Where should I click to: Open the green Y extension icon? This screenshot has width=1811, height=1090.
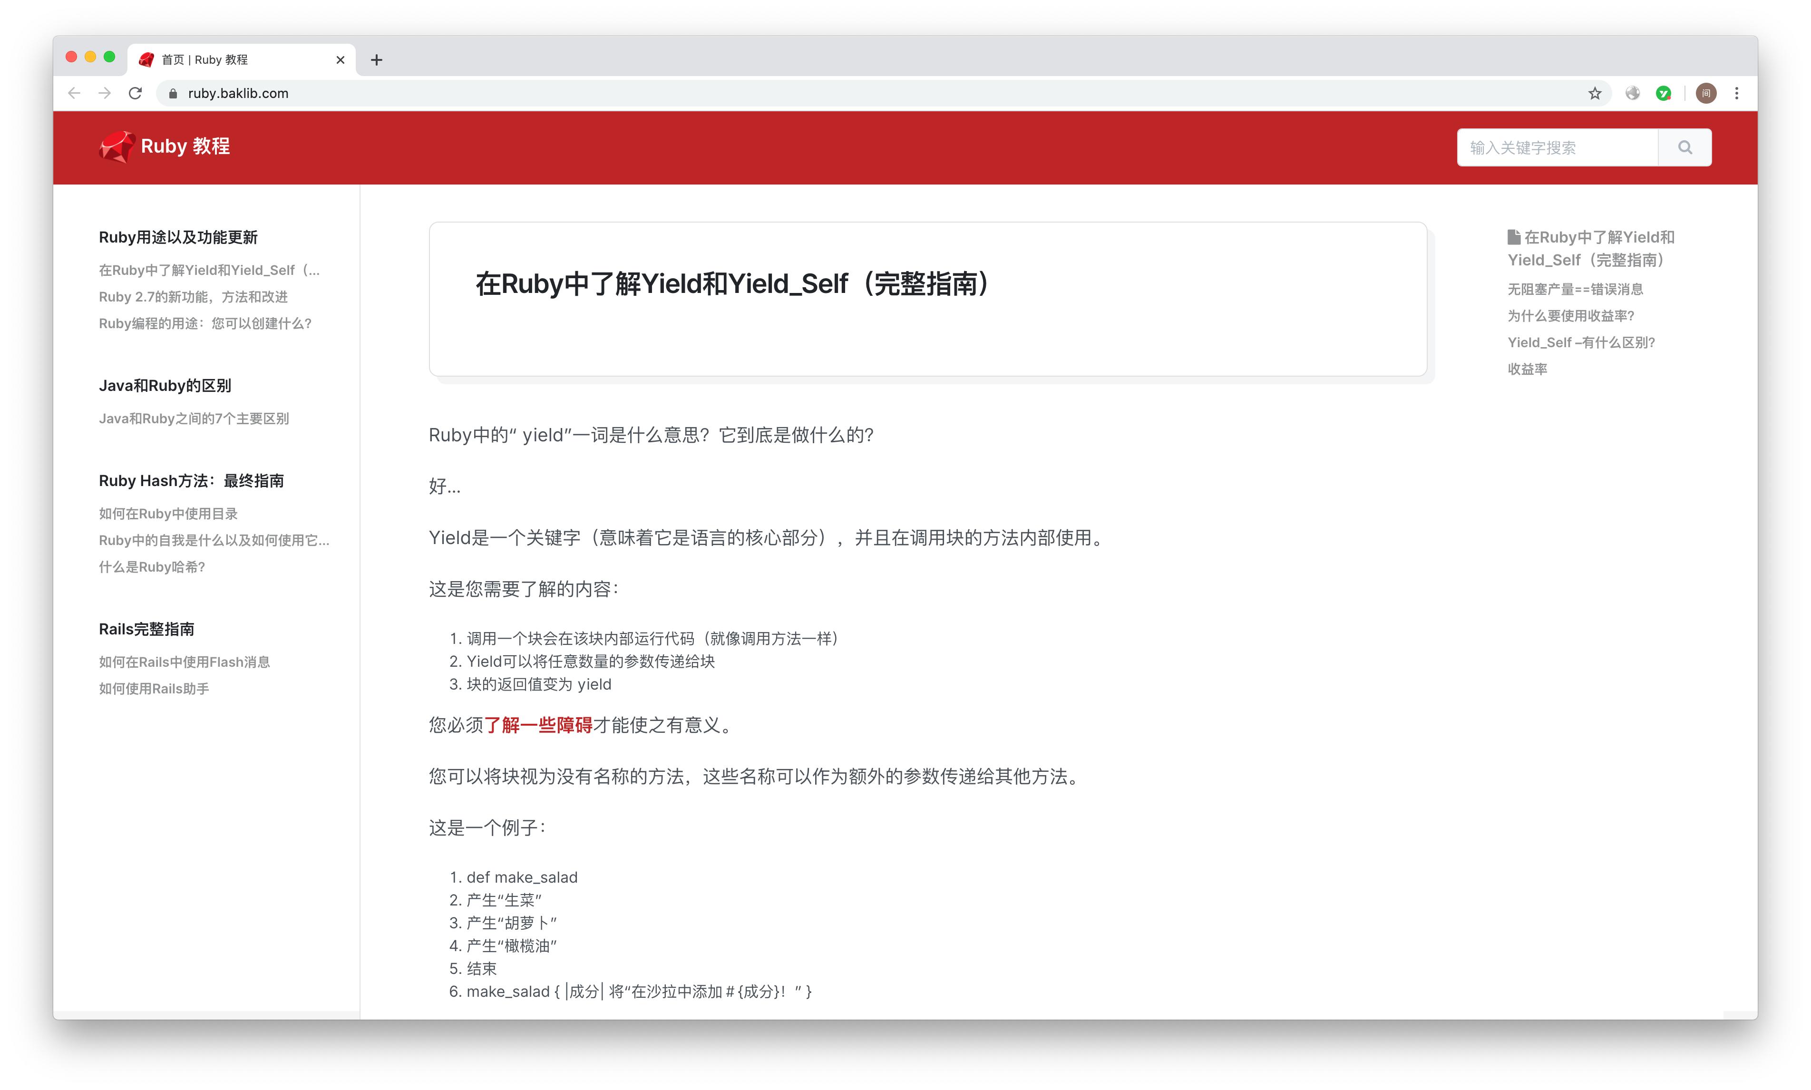pyautogui.click(x=1664, y=93)
